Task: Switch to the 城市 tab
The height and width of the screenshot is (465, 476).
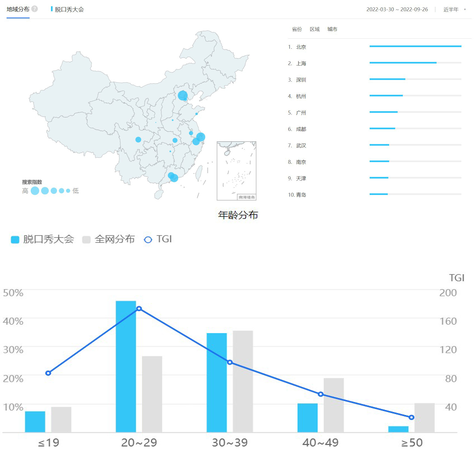Action: click(x=332, y=29)
